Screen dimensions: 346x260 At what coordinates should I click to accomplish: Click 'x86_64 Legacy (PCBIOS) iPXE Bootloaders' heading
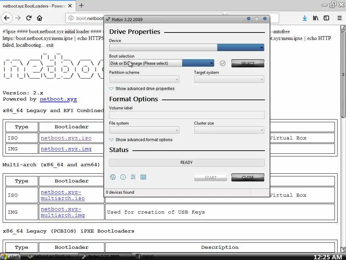[68, 231]
